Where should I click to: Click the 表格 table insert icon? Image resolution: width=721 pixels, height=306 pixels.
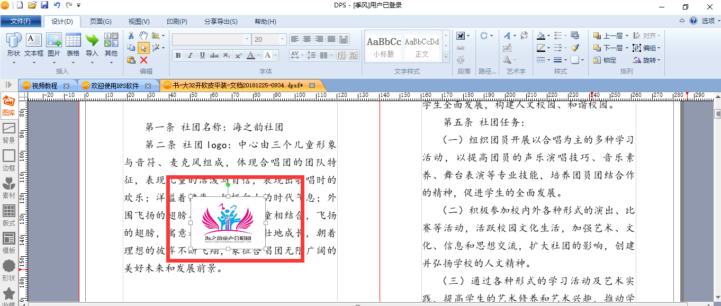[x=73, y=45]
